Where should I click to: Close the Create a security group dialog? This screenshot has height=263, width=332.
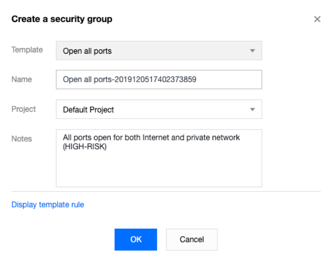(x=317, y=20)
